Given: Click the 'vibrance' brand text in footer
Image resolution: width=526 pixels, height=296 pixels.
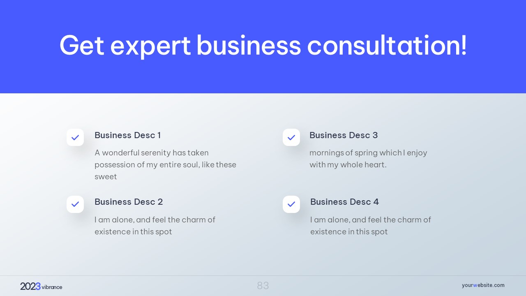Looking at the screenshot, I should point(52,287).
